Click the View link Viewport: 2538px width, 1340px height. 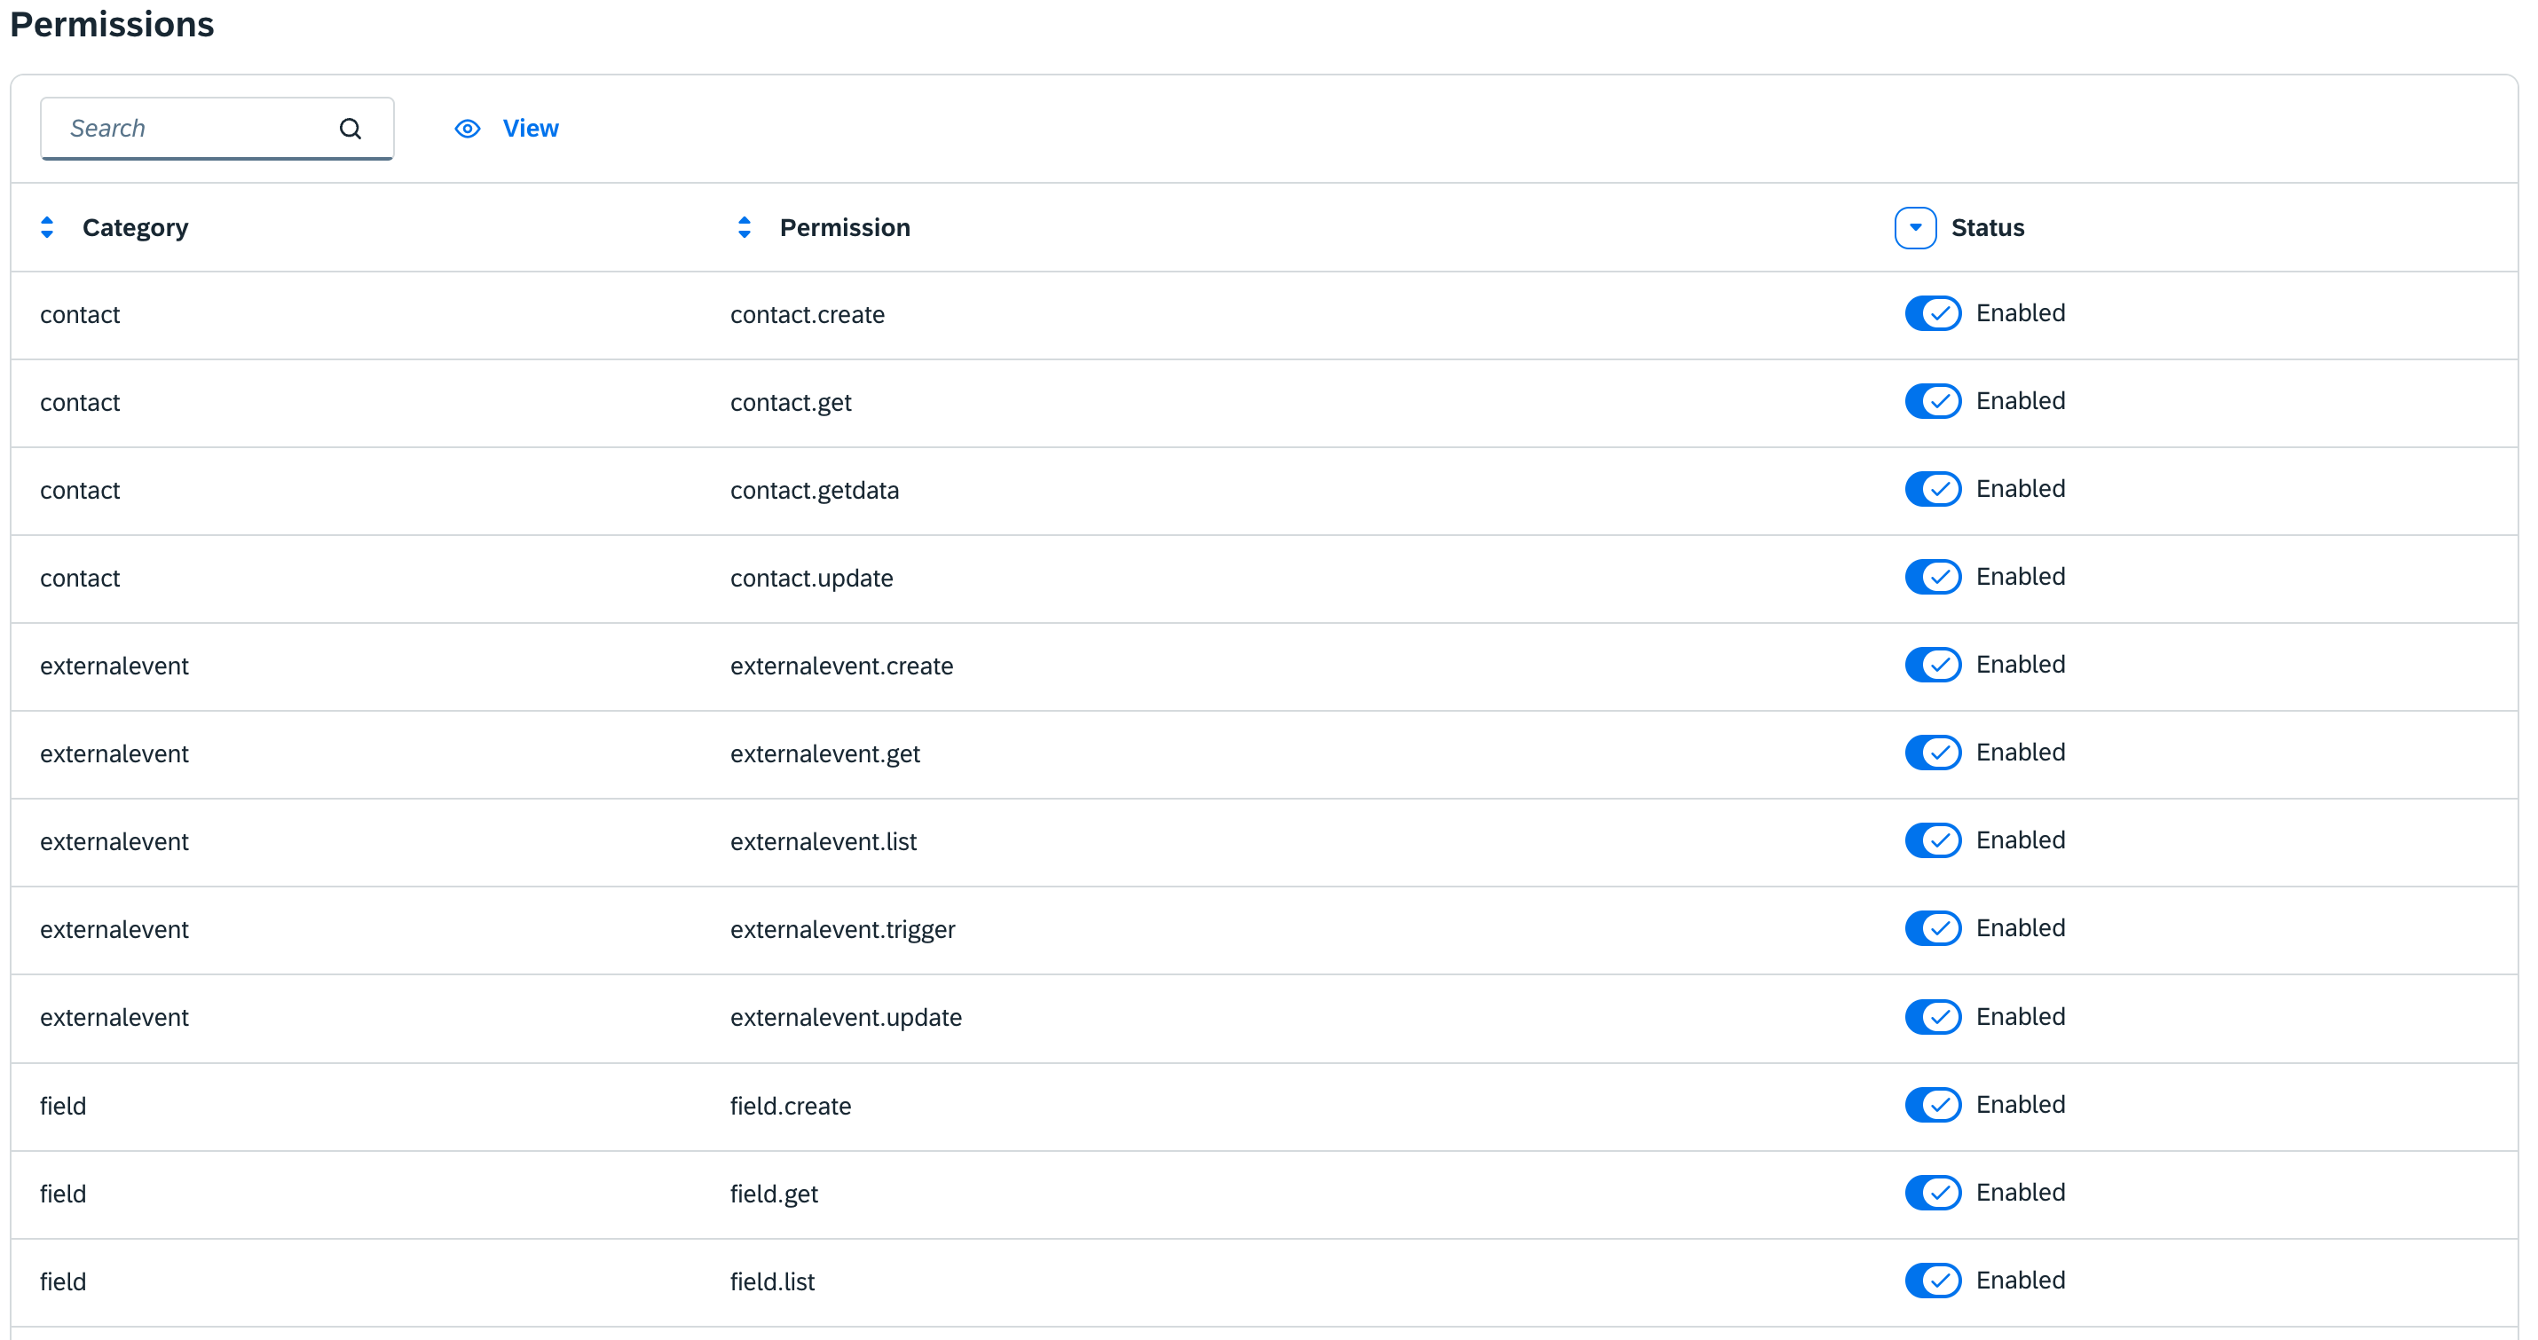530,129
